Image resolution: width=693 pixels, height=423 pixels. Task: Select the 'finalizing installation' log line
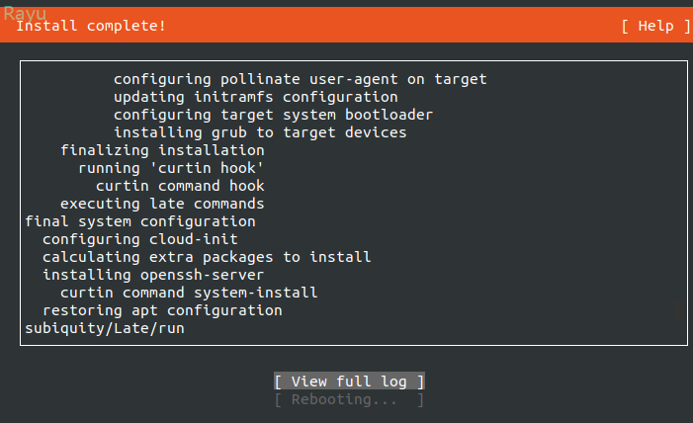tap(162, 150)
